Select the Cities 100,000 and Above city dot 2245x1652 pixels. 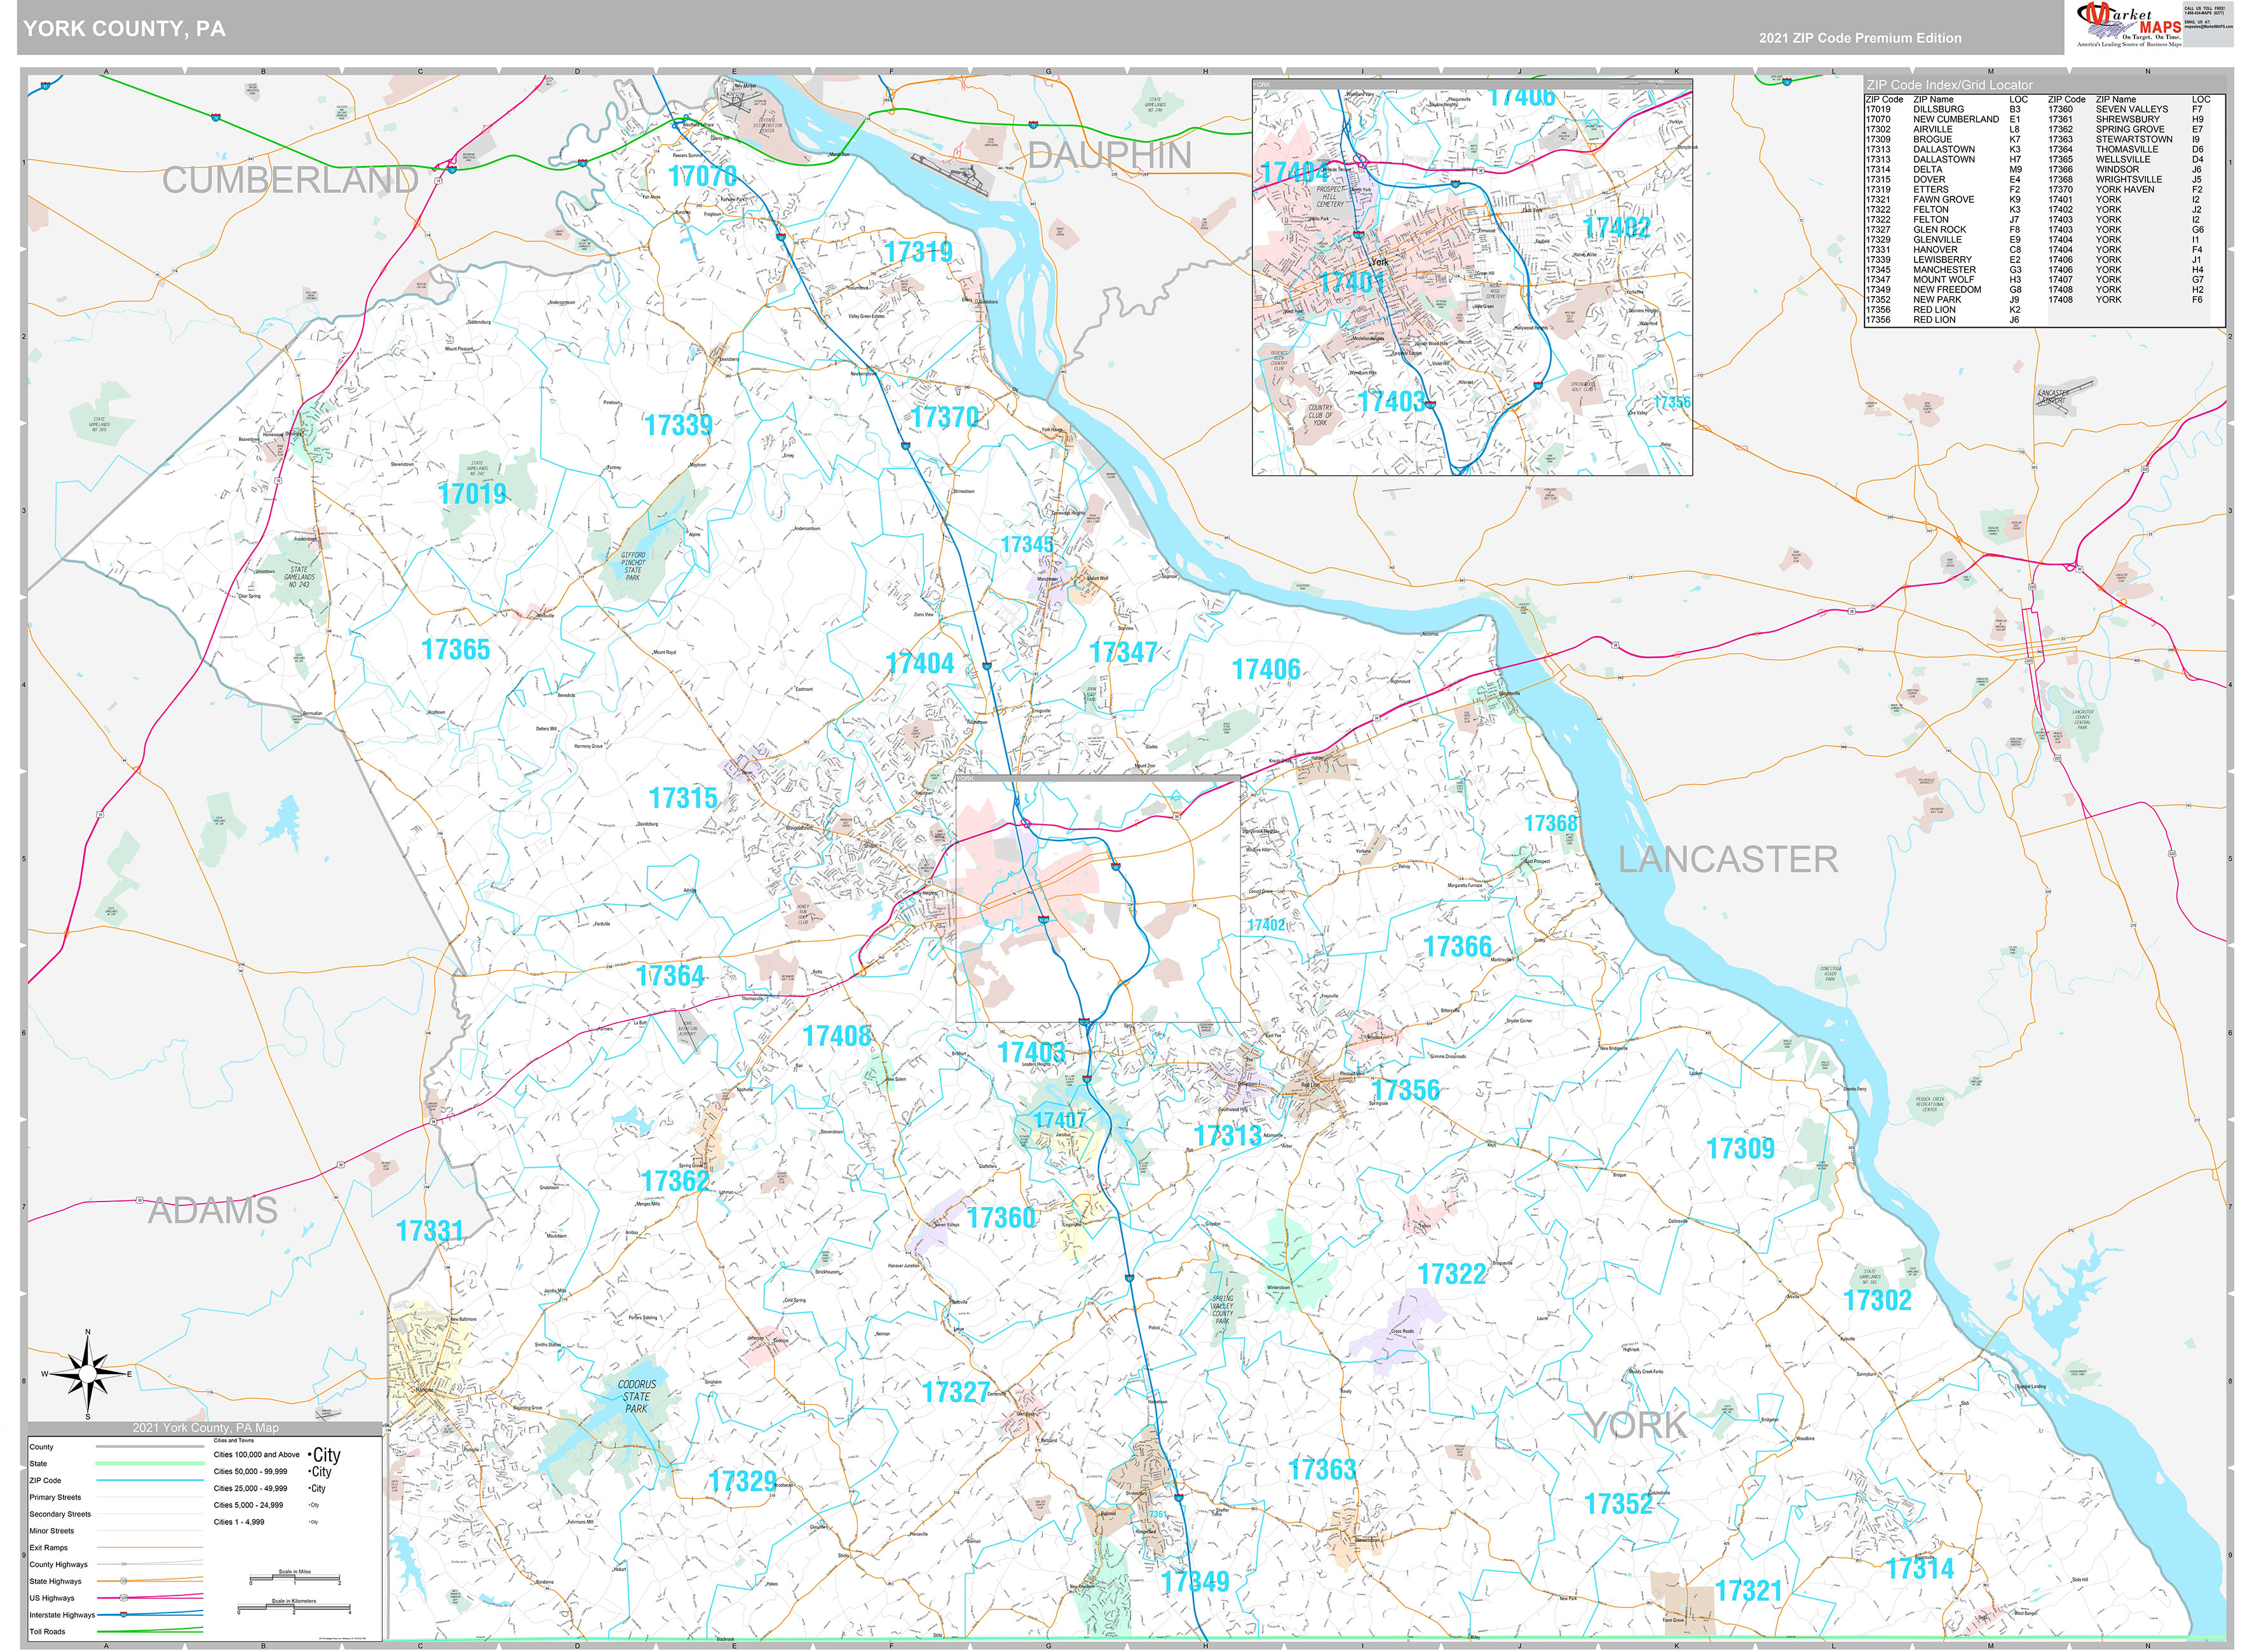pos(311,1454)
